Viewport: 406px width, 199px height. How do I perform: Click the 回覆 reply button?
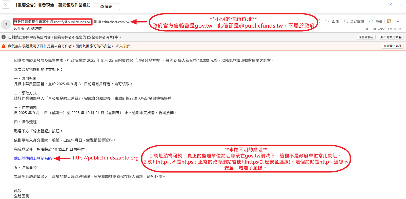click(332, 21)
